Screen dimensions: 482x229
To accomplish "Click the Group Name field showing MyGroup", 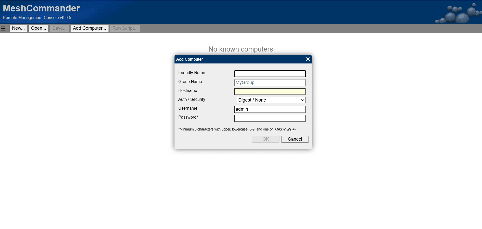I will tap(270, 83).
